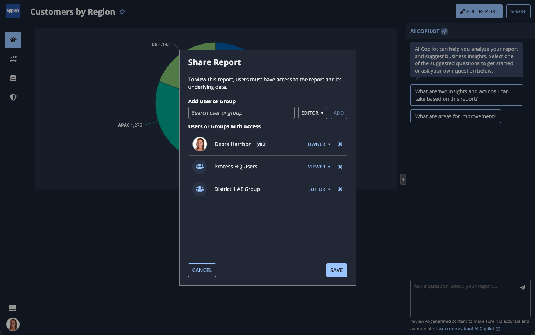Open the data fabric database icon
This screenshot has width=535, height=335.
13,78
